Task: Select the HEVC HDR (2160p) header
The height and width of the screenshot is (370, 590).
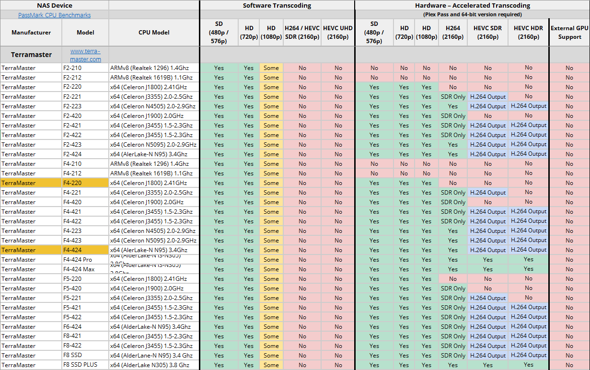Action: [x=528, y=33]
